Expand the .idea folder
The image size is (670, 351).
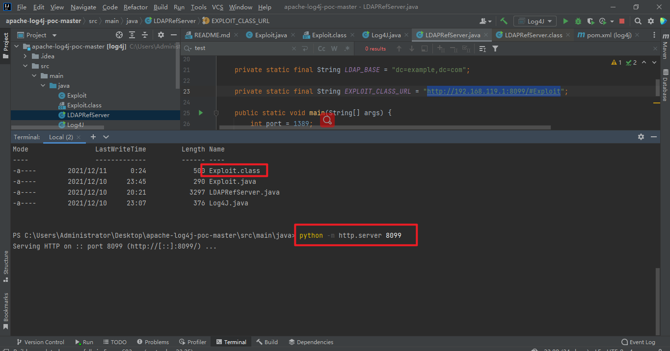coord(26,56)
